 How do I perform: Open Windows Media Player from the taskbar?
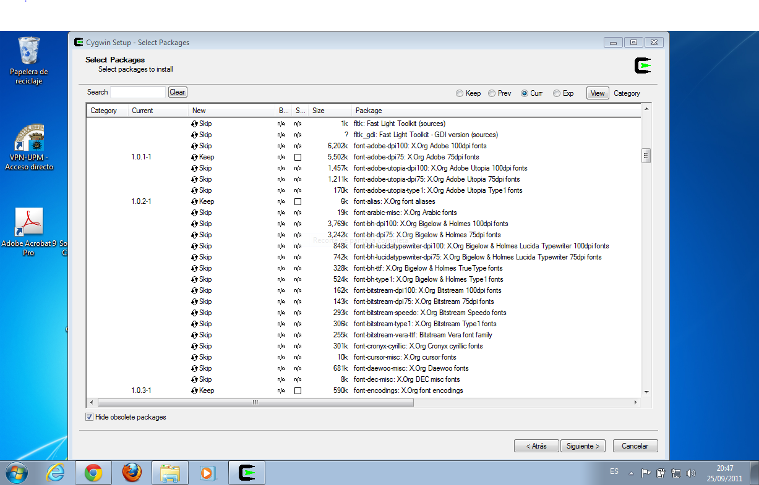[207, 473]
